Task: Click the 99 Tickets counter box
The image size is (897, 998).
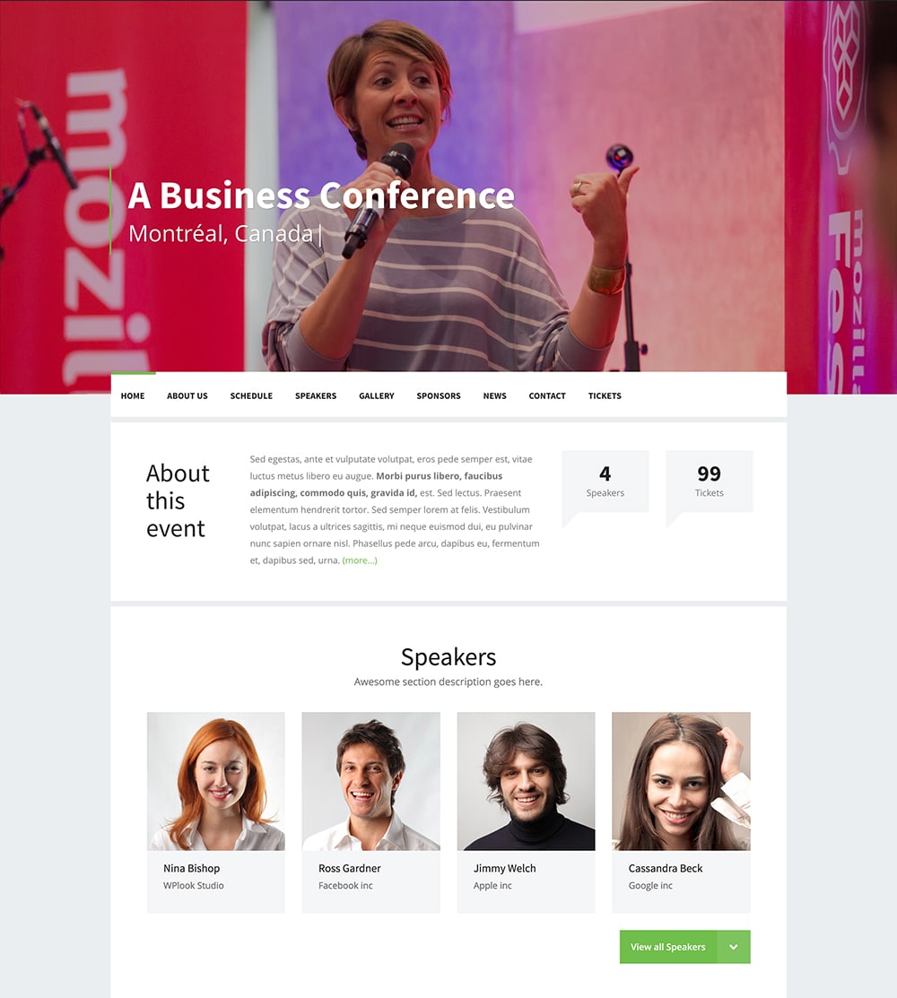Action: tap(710, 482)
